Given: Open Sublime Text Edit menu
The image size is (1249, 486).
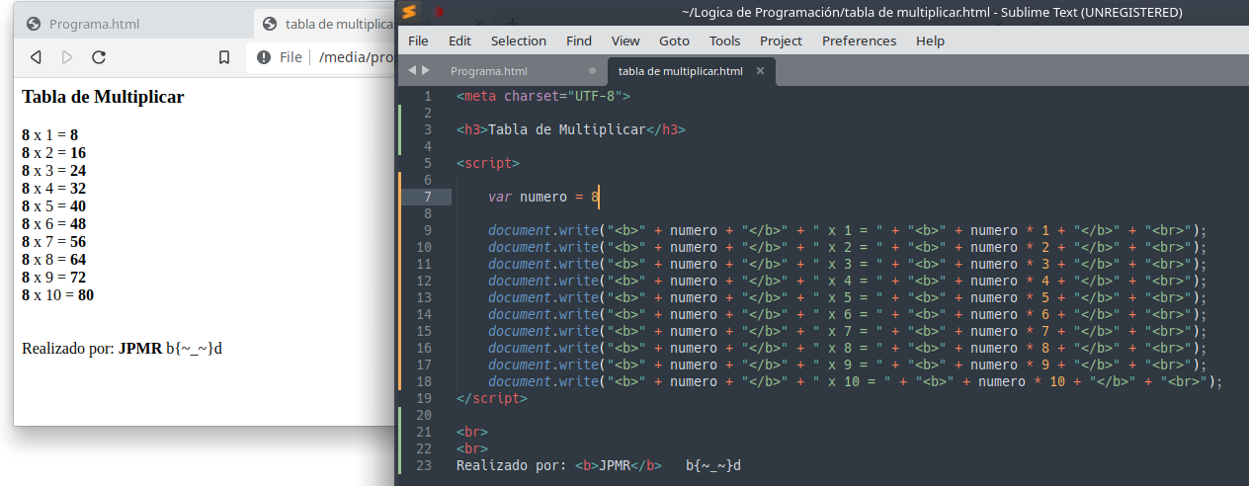Looking at the screenshot, I should click(459, 40).
